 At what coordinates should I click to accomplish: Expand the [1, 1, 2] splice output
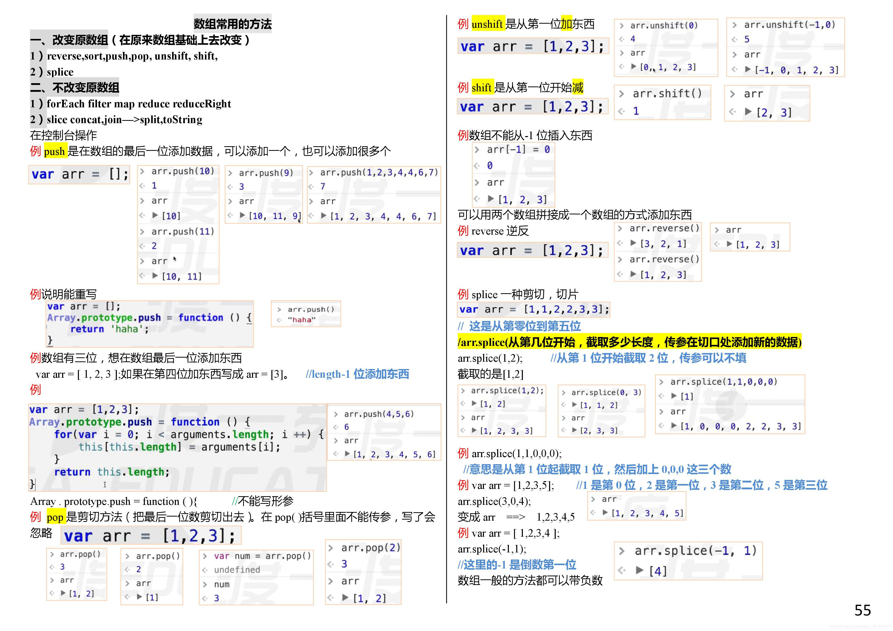pos(575,404)
